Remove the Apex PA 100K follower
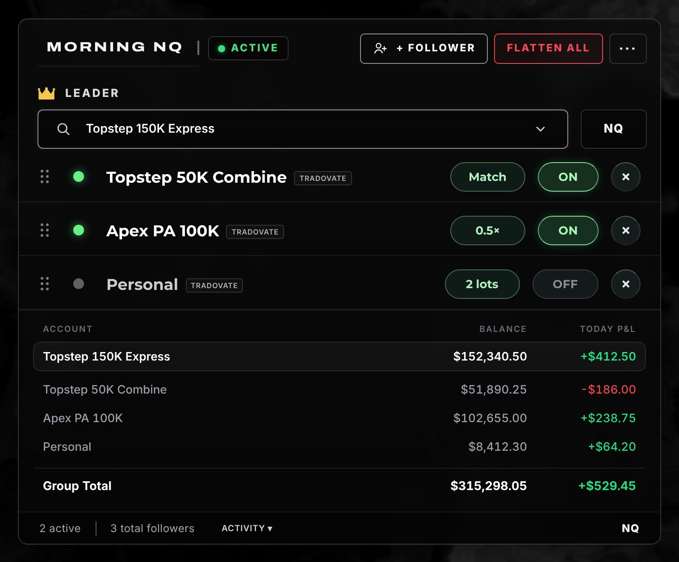 [x=626, y=231]
